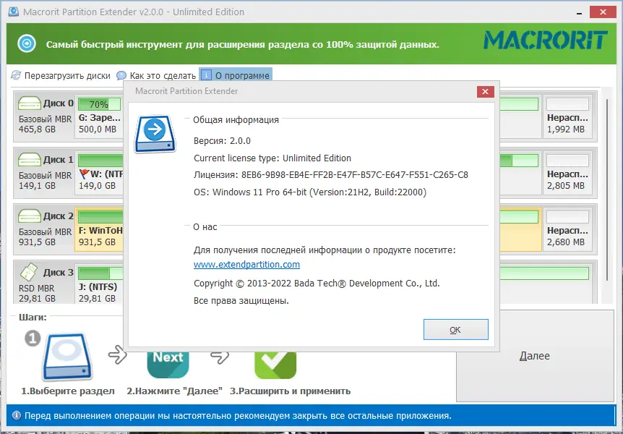623x434 pixels.
Task: Click the Далее button
Action: (535, 356)
